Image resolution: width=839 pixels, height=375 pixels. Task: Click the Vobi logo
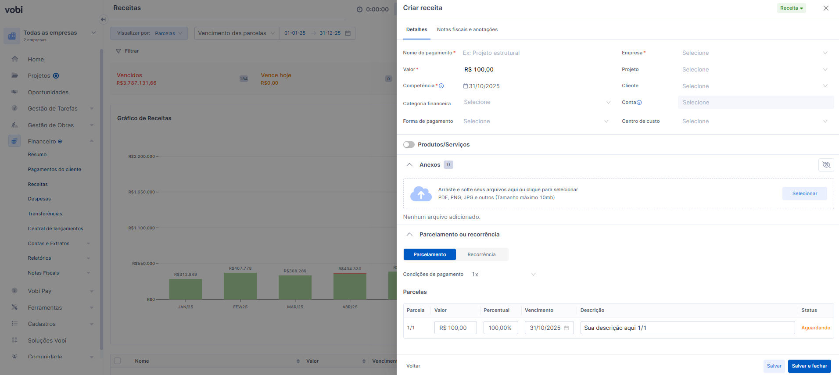[x=14, y=10]
